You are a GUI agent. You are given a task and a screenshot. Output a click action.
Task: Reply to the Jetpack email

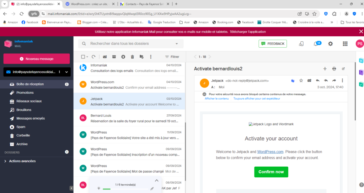click(x=317, y=80)
